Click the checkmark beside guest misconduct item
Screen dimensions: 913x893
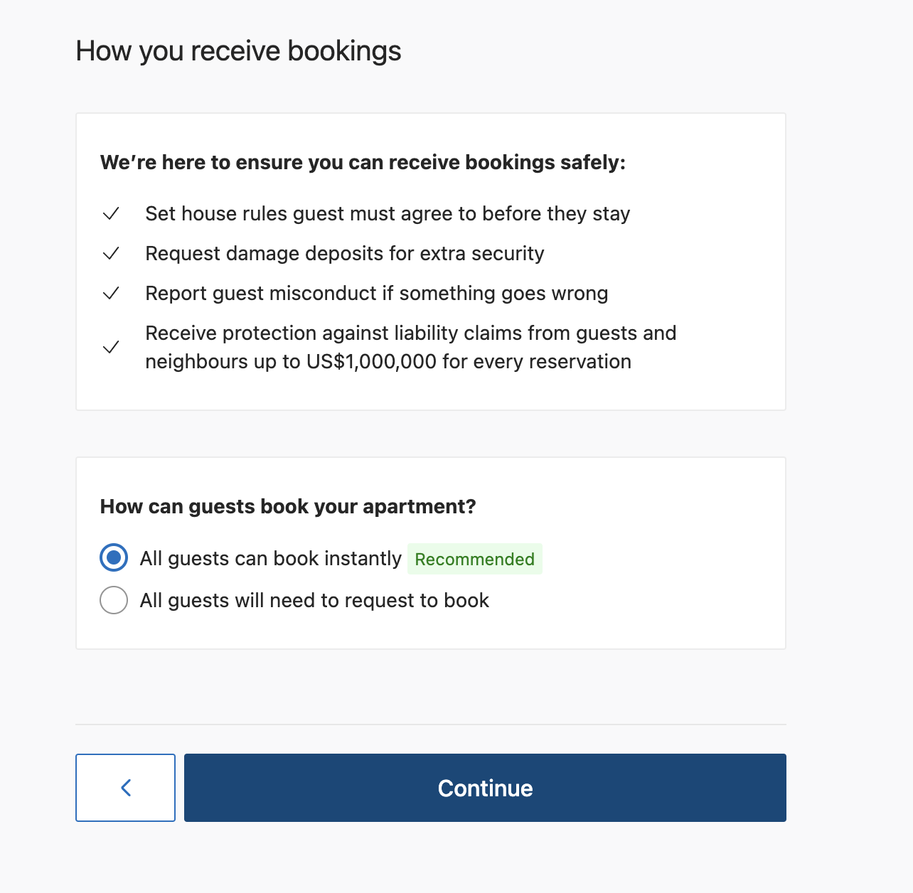tap(111, 294)
